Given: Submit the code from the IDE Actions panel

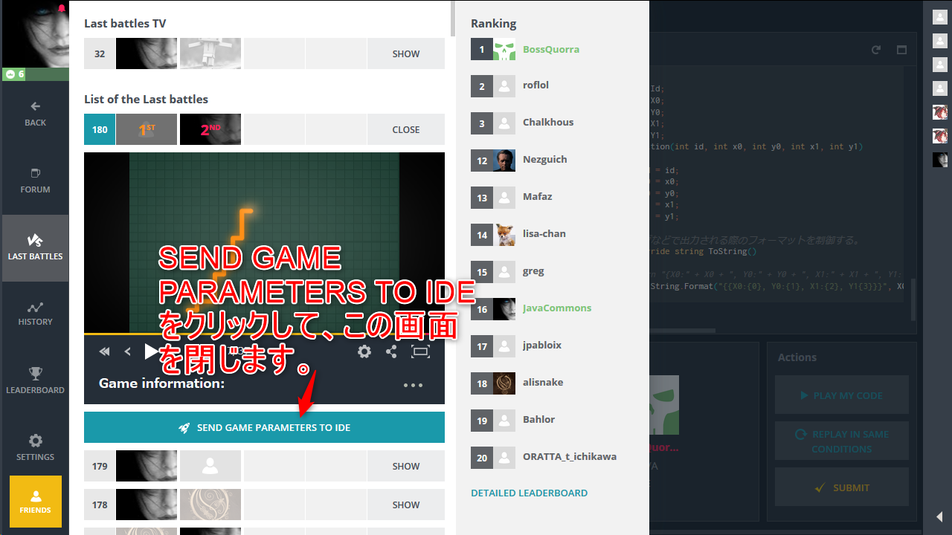Looking at the screenshot, I should coord(842,487).
